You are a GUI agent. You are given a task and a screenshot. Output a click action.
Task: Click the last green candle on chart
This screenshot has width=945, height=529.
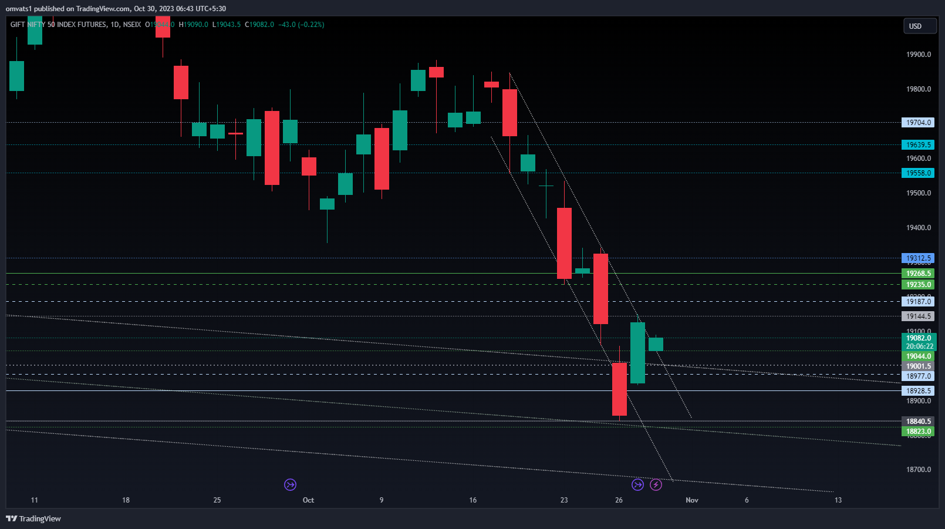[x=656, y=344]
